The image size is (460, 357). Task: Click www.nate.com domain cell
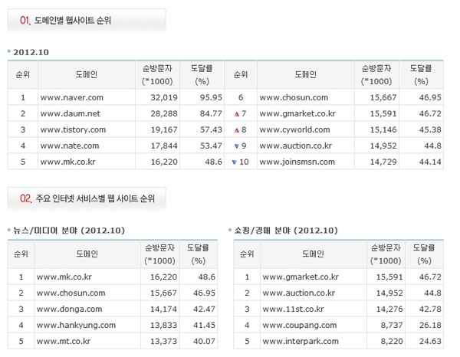point(70,146)
